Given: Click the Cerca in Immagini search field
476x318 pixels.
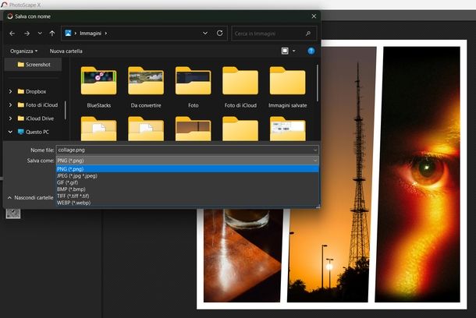Looking at the screenshot, I should pos(274,34).
